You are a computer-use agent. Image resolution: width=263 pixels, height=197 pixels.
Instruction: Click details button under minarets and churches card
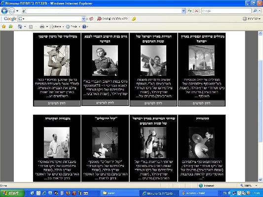point(202,103)
